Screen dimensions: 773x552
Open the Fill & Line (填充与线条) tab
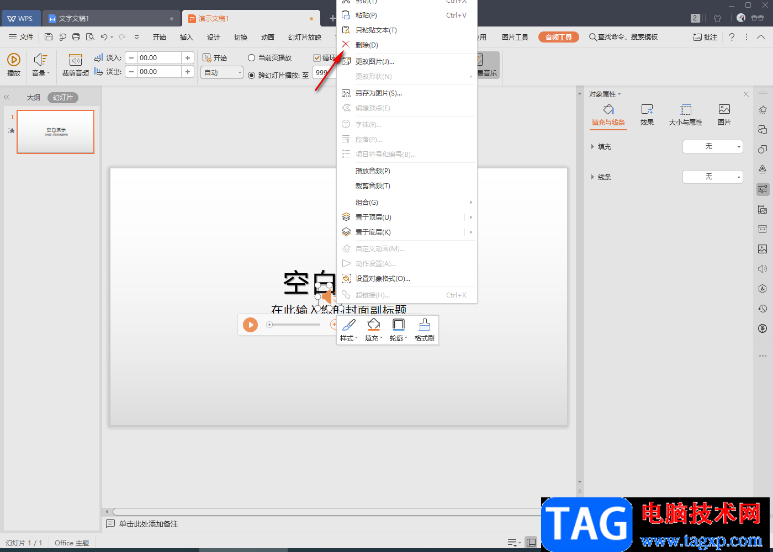[x=608, y=115]
